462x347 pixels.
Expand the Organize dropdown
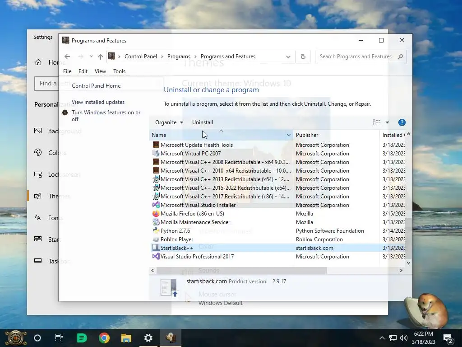169,122
